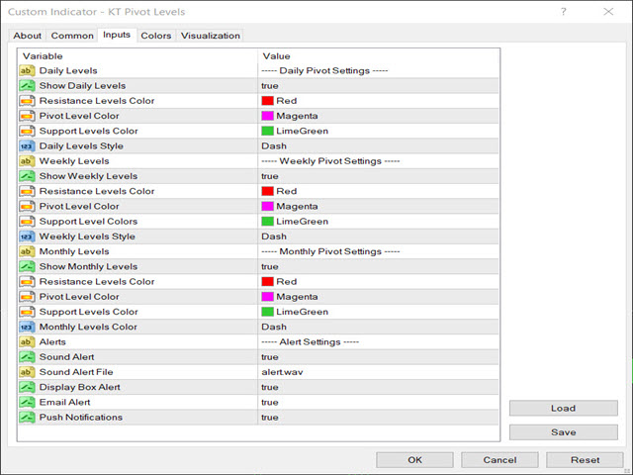Click the Value column header

378,56
